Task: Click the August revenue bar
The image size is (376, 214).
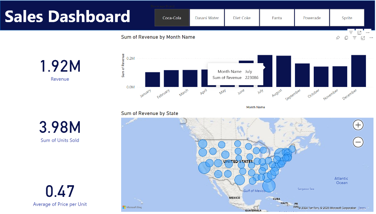Action: pos(284,71)
